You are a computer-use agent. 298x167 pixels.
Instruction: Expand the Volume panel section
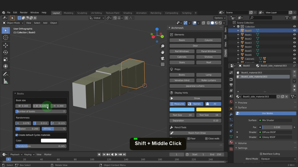click(242, 143)
